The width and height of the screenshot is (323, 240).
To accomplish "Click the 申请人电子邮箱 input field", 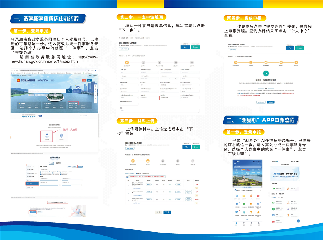I will coord(129,85).
